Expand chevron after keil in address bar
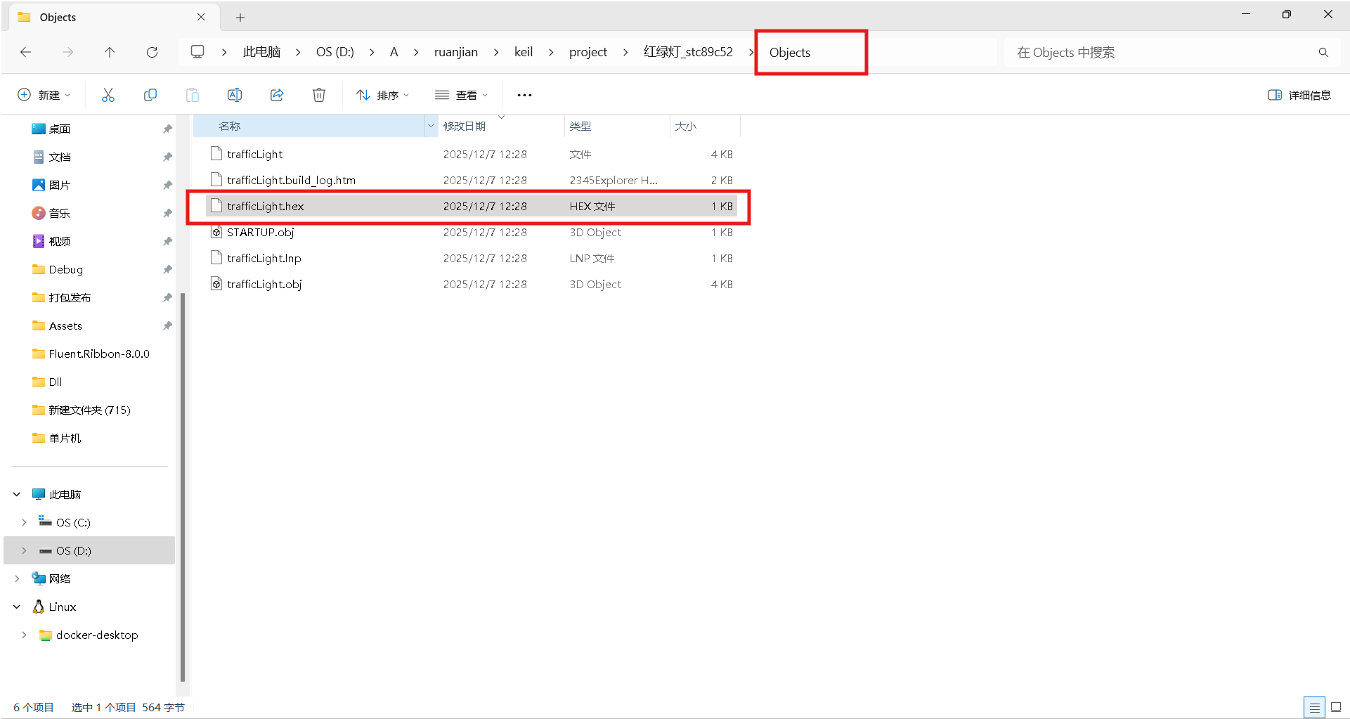Screen dimensions: 1350x719 pos(551,52)
